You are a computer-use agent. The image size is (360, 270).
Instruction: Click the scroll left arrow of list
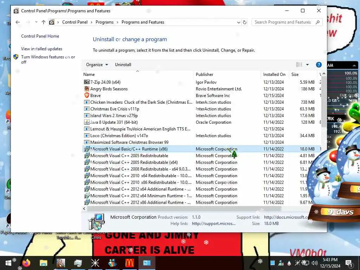tap(84, 209)
